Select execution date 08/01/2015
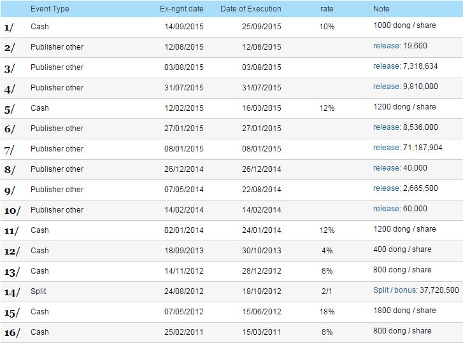Viewport: 463px width, 343px height. click(262, 149)
